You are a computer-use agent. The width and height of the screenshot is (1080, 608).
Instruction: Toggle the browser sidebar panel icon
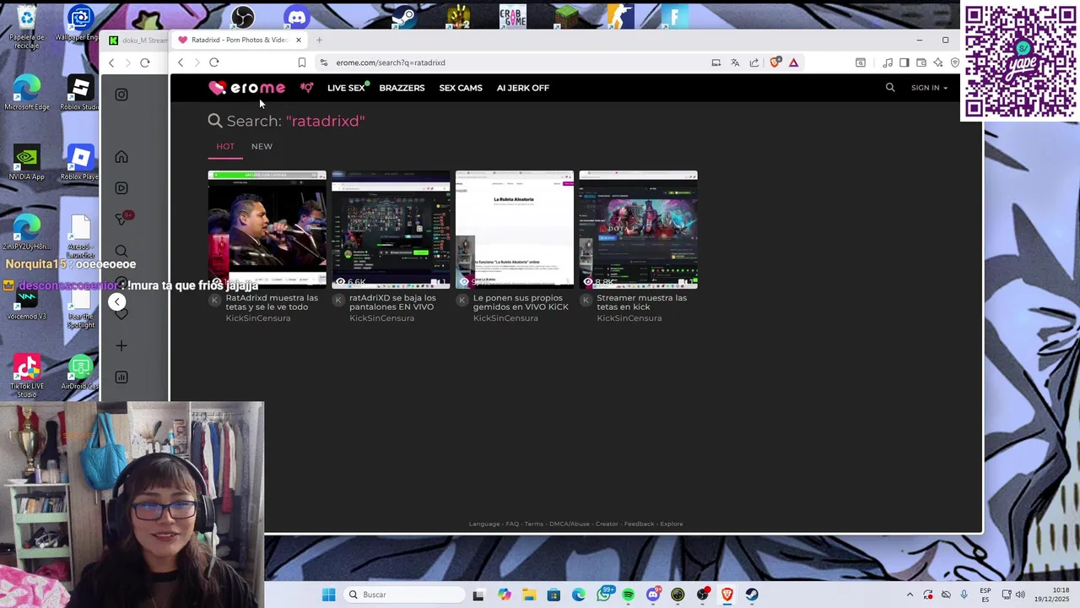[x=904, y=62]
